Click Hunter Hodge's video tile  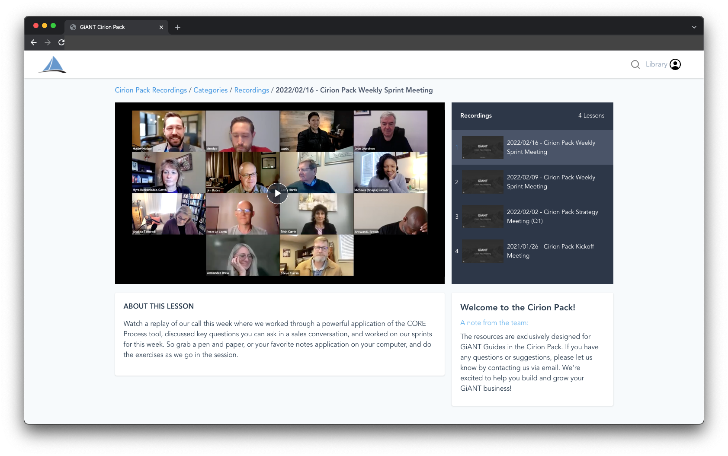[169, 131]
